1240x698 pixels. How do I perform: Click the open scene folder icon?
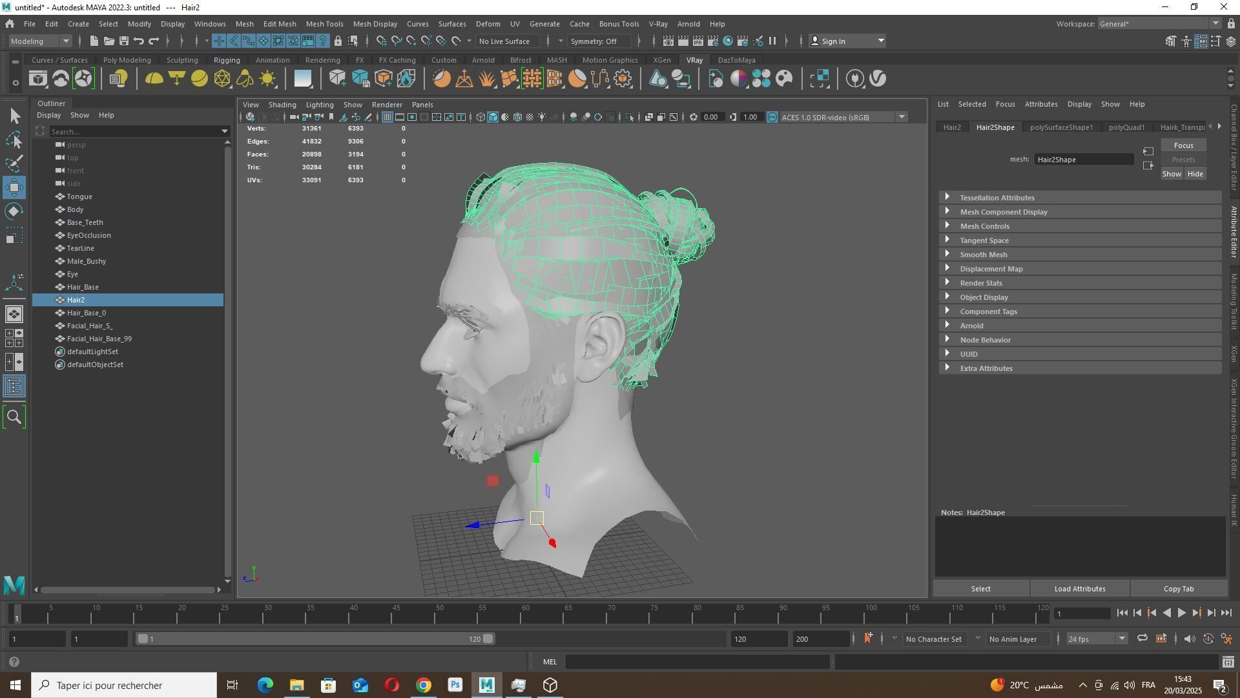(108, 41)
